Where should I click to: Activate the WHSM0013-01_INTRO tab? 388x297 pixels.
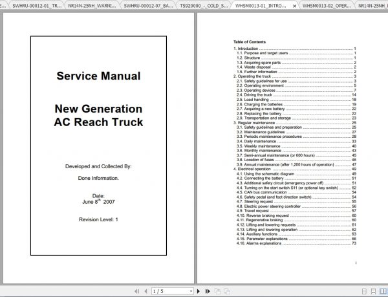(x=261, y=6)
